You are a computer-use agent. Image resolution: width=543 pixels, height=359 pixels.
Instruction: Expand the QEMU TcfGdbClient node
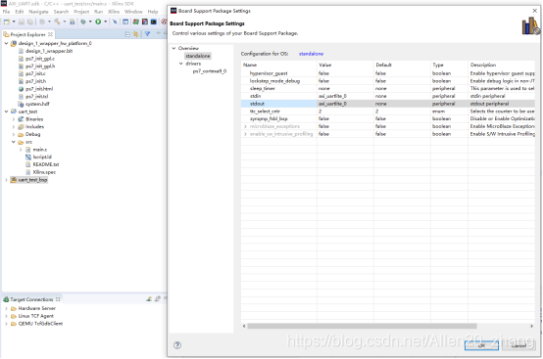pyautogui.click(x=6, y=324)
